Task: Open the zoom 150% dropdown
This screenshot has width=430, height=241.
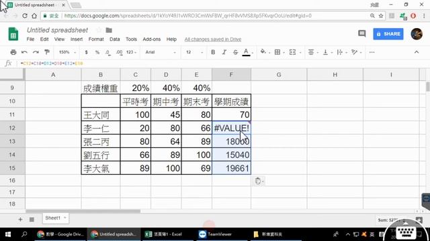Action: pyautogui.click(x=67, y=52)
